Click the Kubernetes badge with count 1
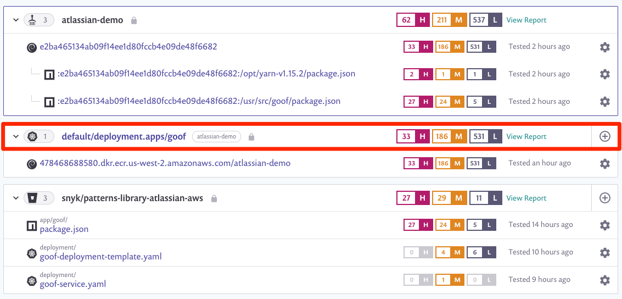The height and width of the screenshot is (299, 622). point(38,137)
